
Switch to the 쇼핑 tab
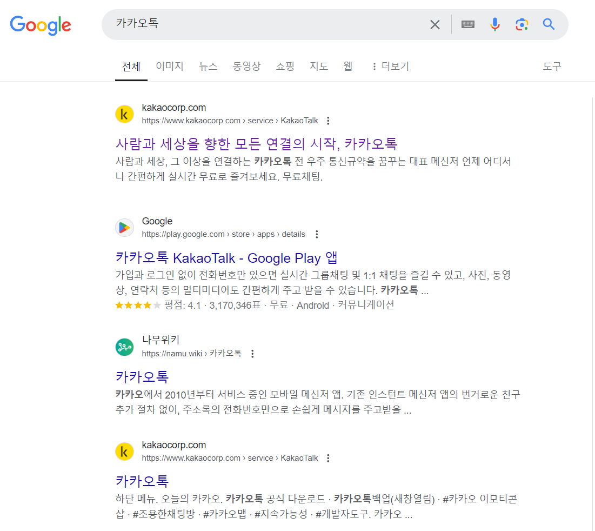(x=285, y=67)
